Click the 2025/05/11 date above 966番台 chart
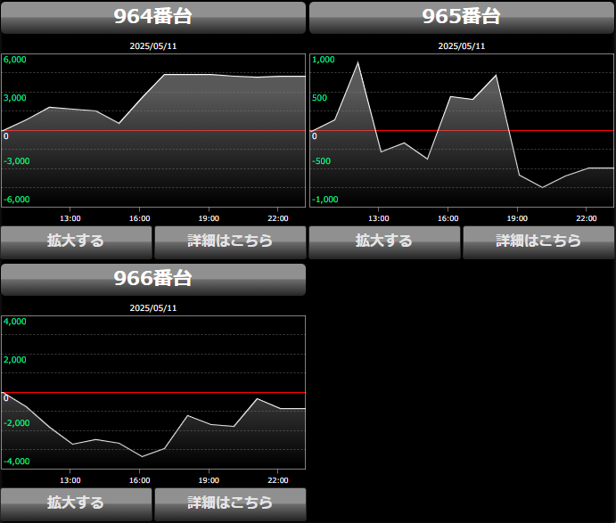Screen dimensions: 616x523 click(153, 308)
